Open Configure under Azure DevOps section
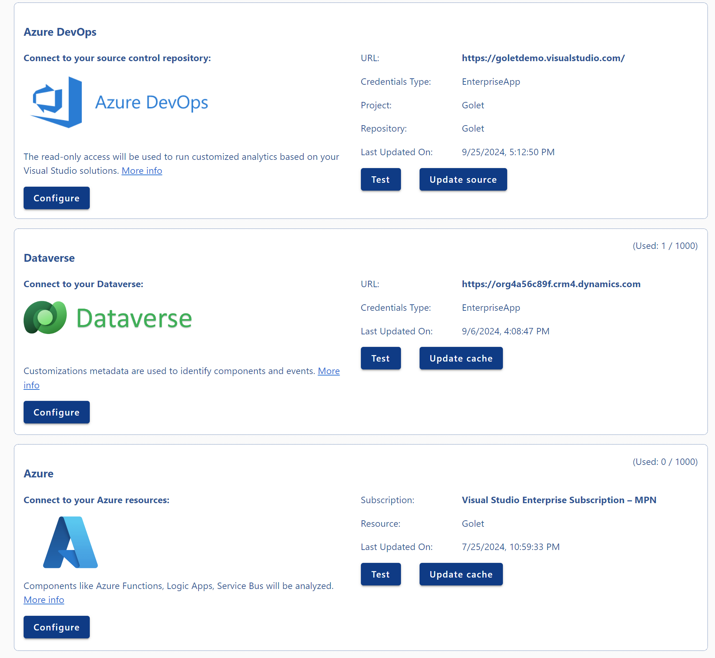Viewport: 715px width, 658px height. tap(57, 198)
